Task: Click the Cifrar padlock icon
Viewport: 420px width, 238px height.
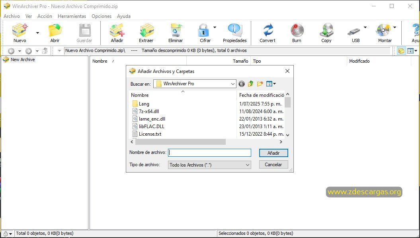Action: click(x=203, y=30)
